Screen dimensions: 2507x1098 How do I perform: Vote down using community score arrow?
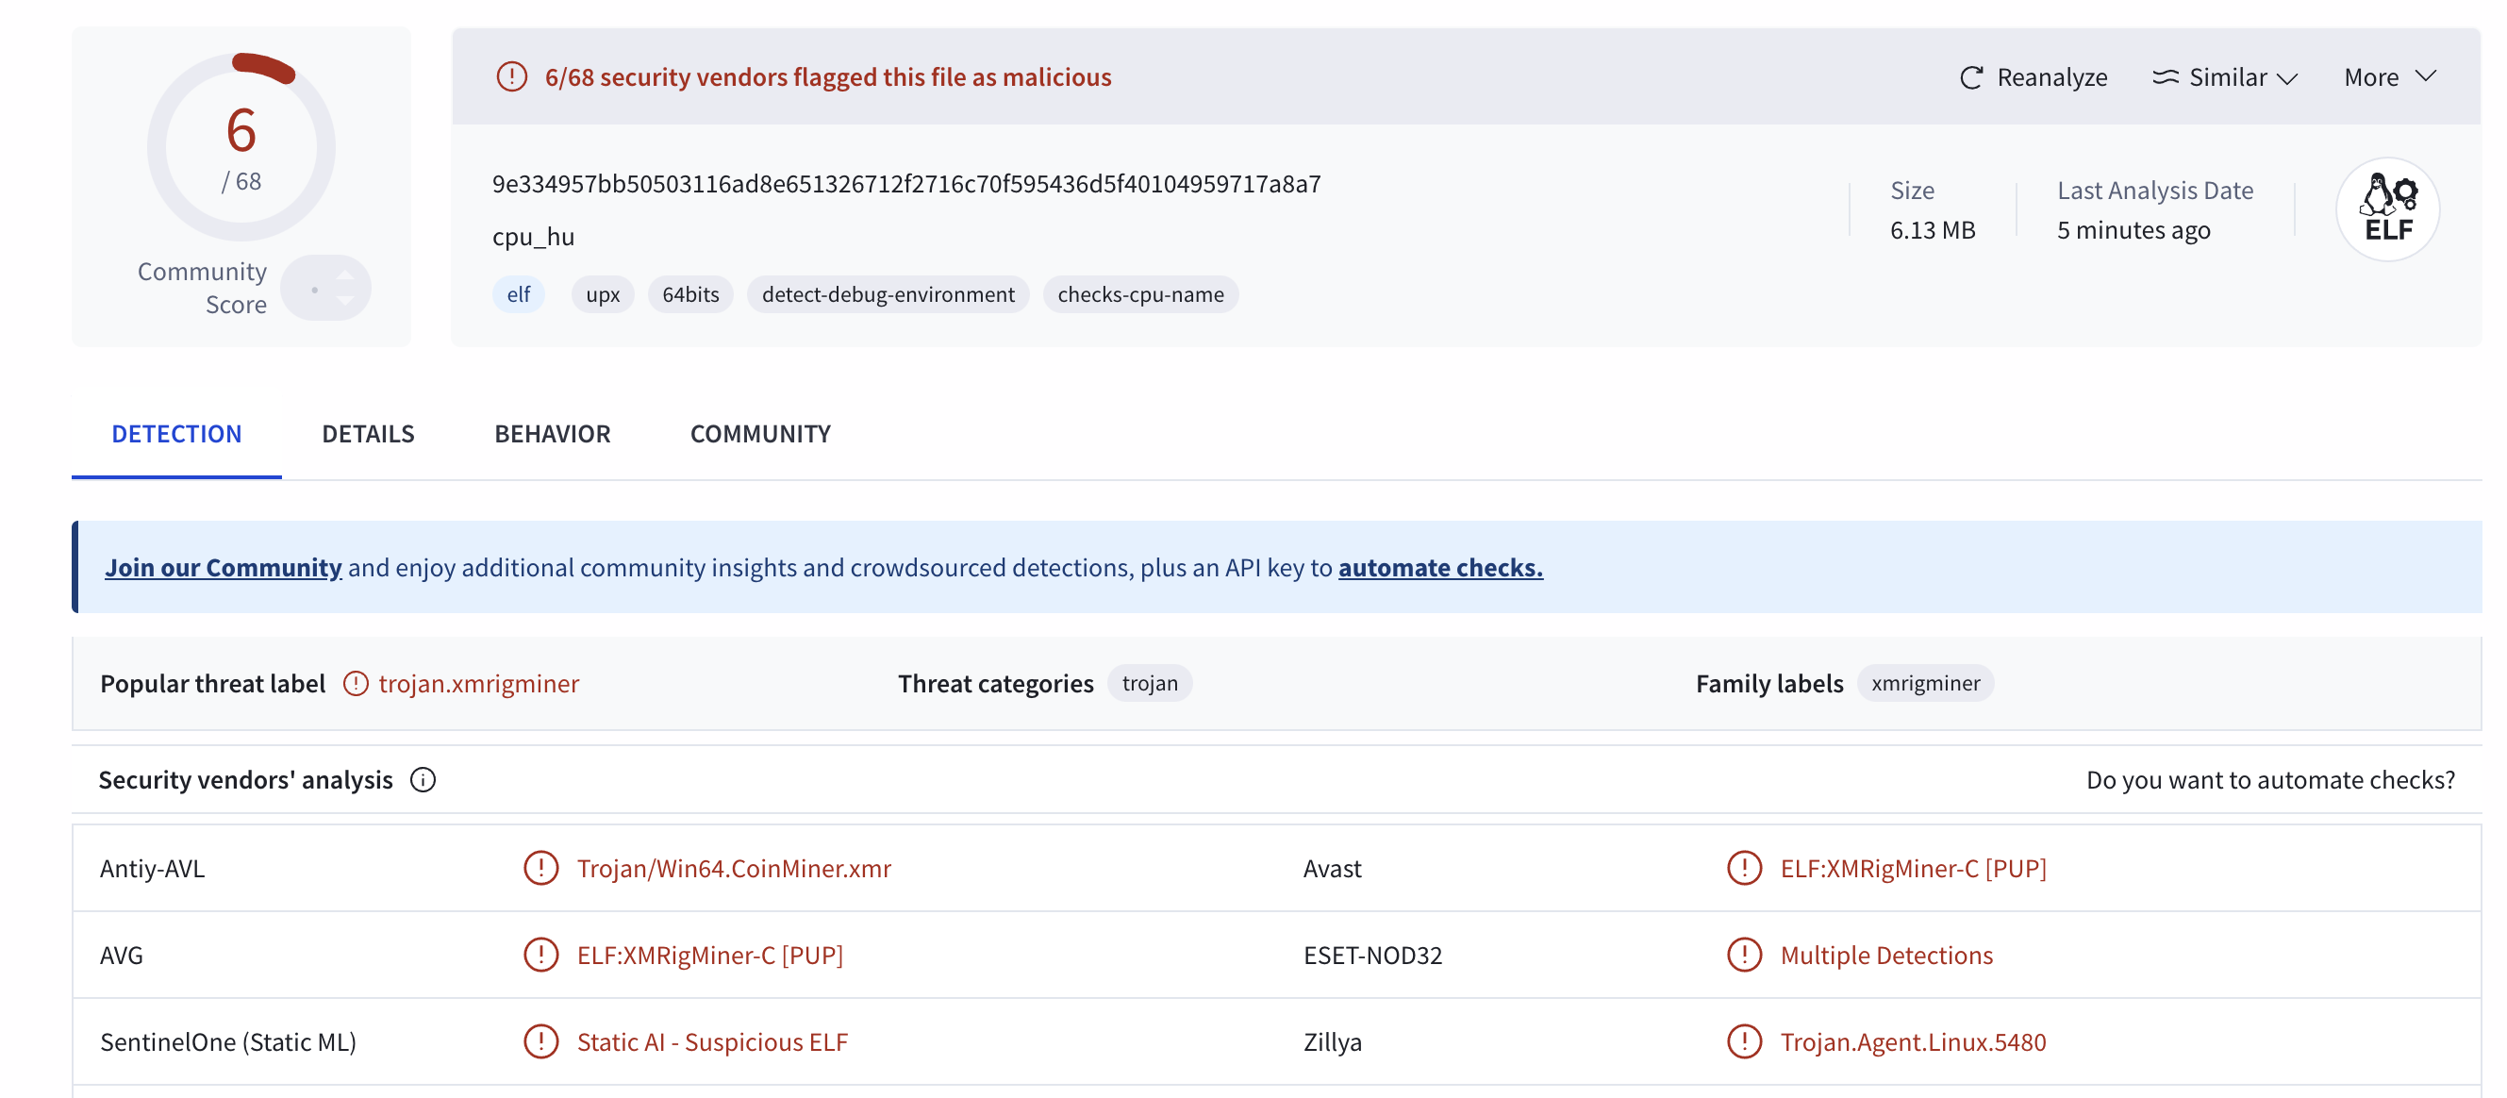[x=345, y=302]
